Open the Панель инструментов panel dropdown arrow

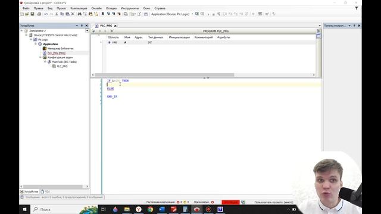[x=349, y=26]
